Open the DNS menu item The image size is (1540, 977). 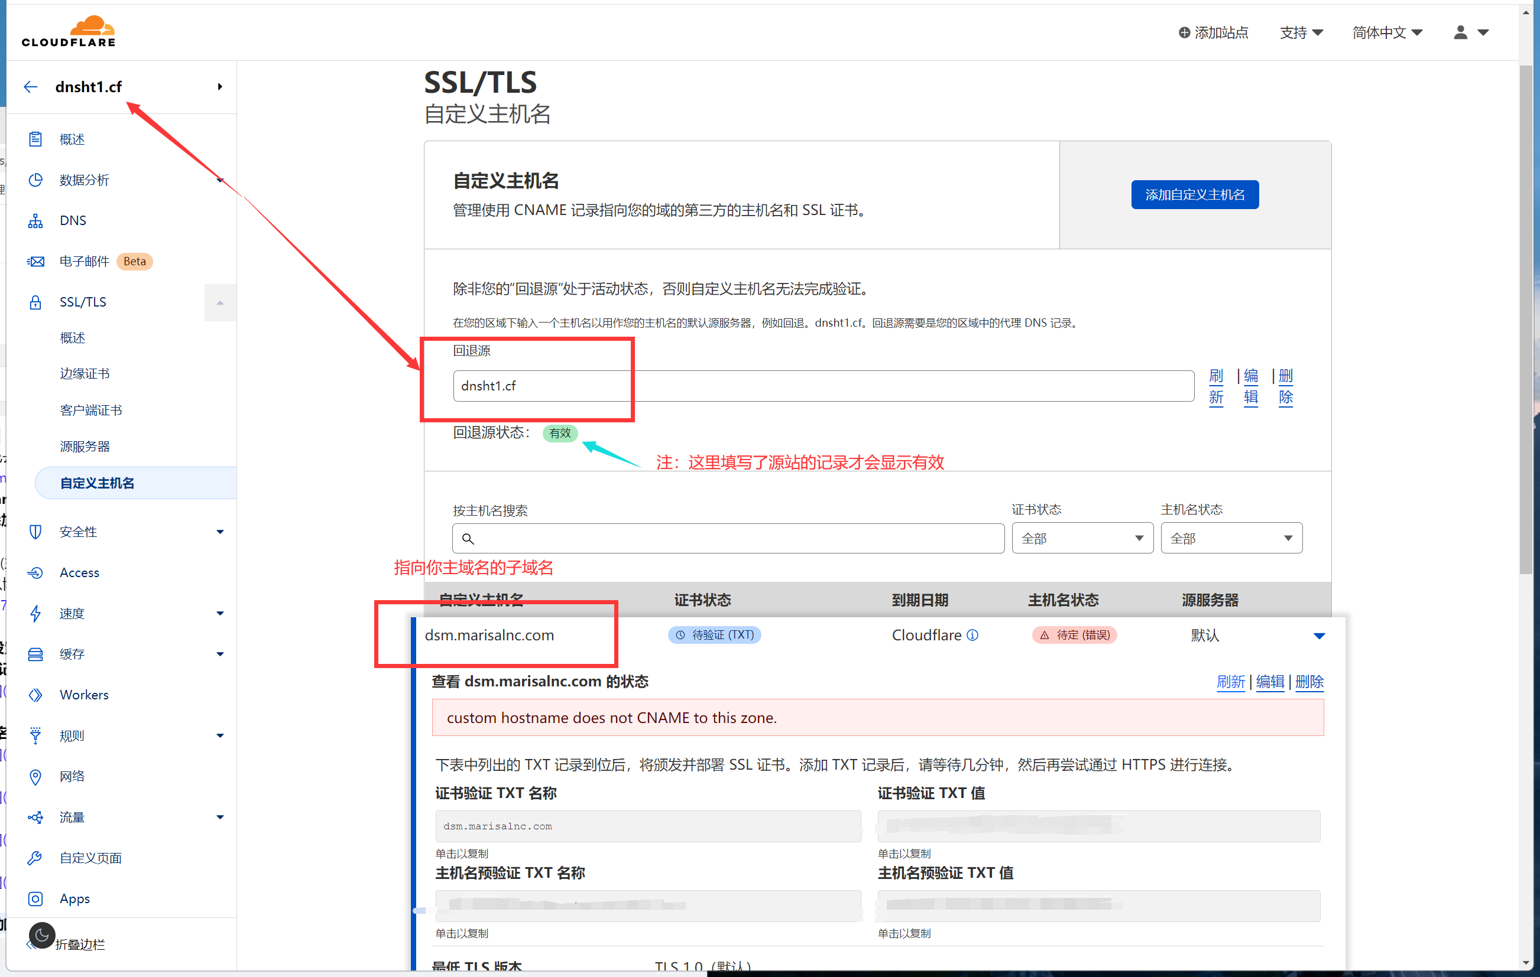click(73, 220)
